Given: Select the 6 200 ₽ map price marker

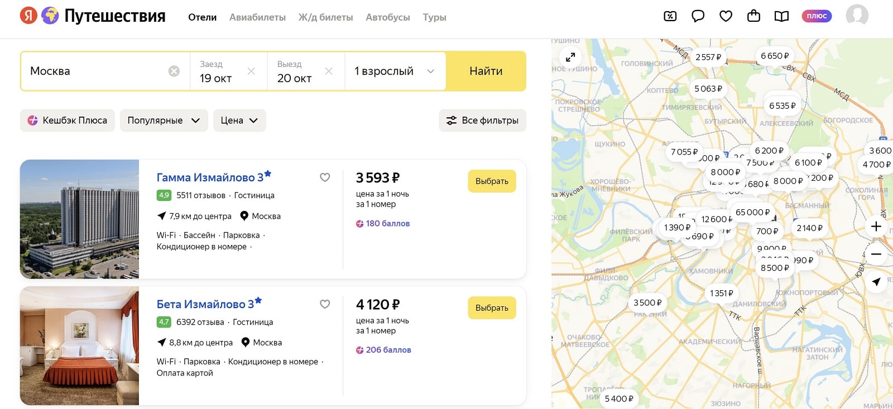Looking at the screenshot, I should click(x=769, y=151).
